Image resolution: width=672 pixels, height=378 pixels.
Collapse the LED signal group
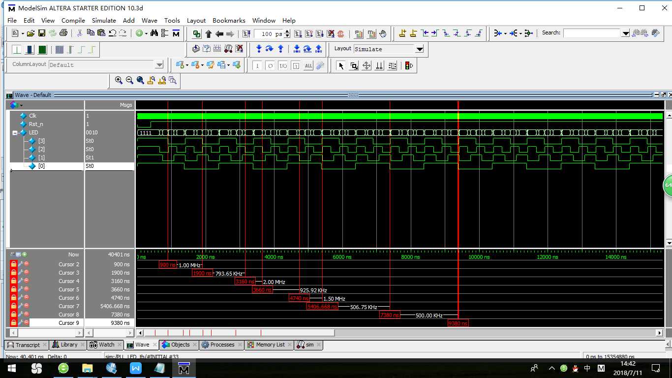click(15, 133)
